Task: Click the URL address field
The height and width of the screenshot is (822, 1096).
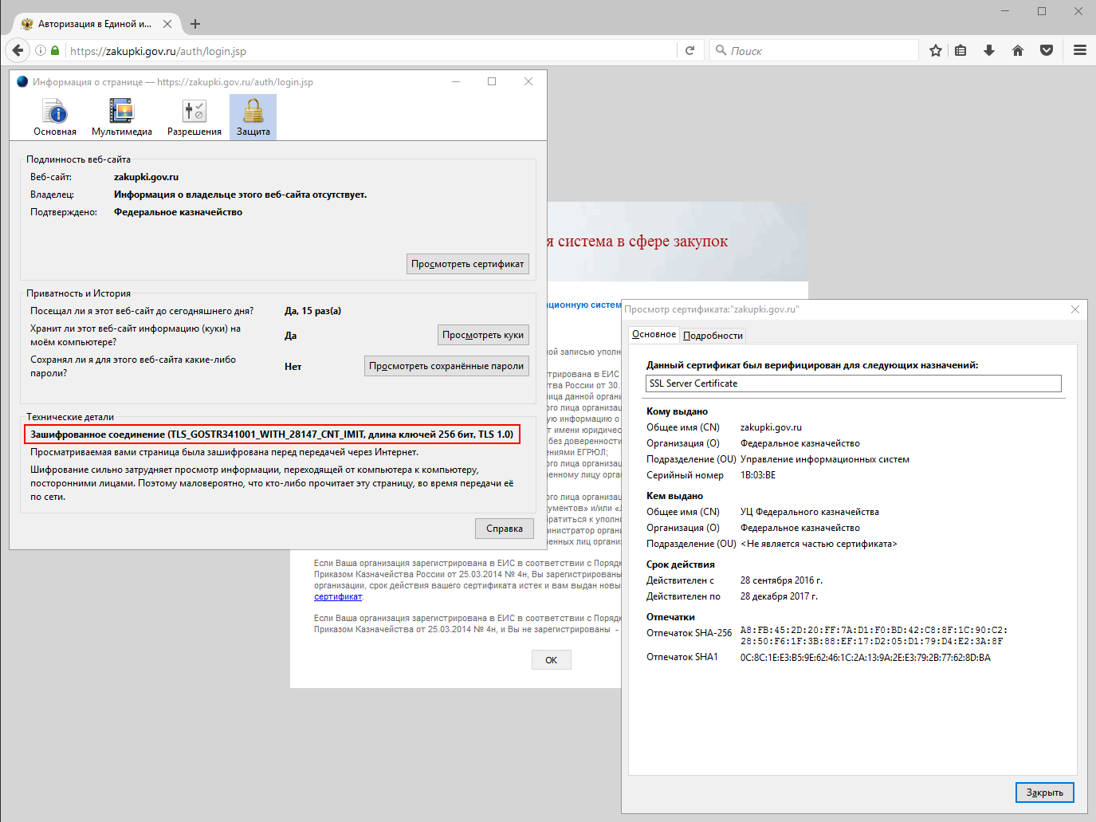Action: [x=370, y=51]
